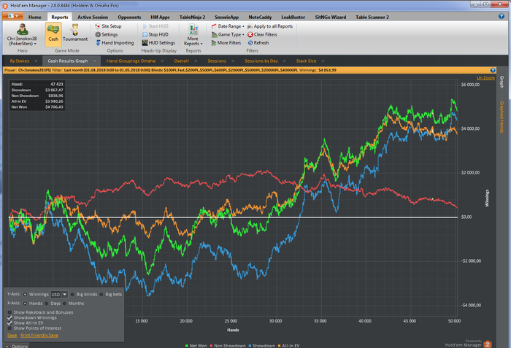The height and width of the screenshot is (348, 511).
Task: Open Opponents ribbon tab
Action: point(129,18)
